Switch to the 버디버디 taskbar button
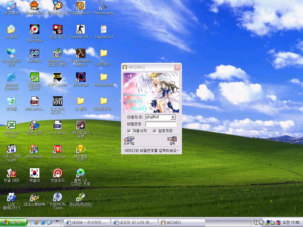This screenshot has height=227, width=303. pyautogui.click(x=182, y=223)
